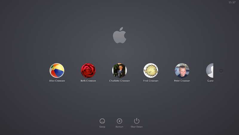Show more users with the right arrow
The width and height of the screenshot is (239, 135).
pos(221,71)
